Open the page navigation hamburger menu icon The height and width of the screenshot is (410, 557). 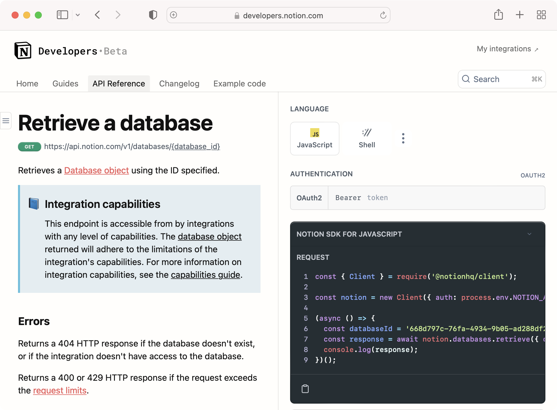tap(6, 121)
